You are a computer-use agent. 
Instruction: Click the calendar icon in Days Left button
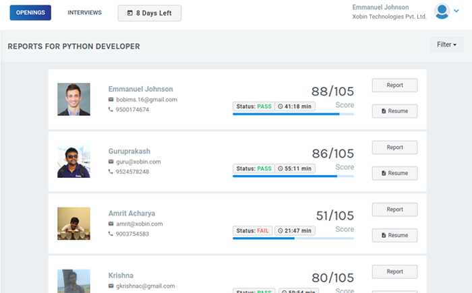pos(129,13)
